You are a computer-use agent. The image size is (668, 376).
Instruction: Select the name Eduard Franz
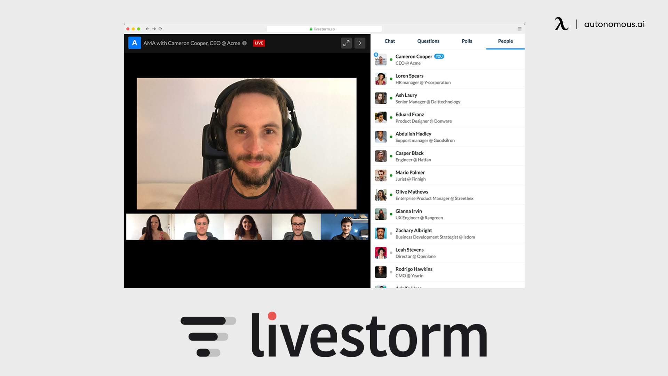(x=409, y=115)
